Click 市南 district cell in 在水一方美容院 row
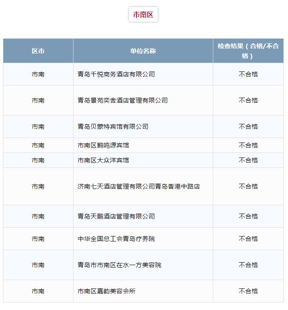Viewport: 288px width, 310px height. pyautogui.click(x=38, y=265)
